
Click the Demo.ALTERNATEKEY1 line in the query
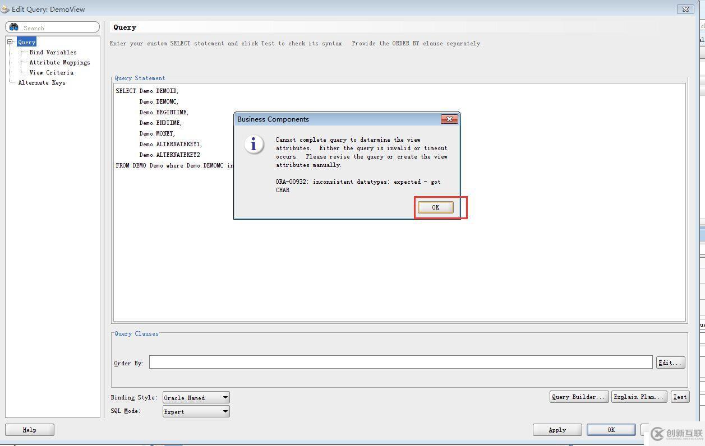[x=171, y=144]
